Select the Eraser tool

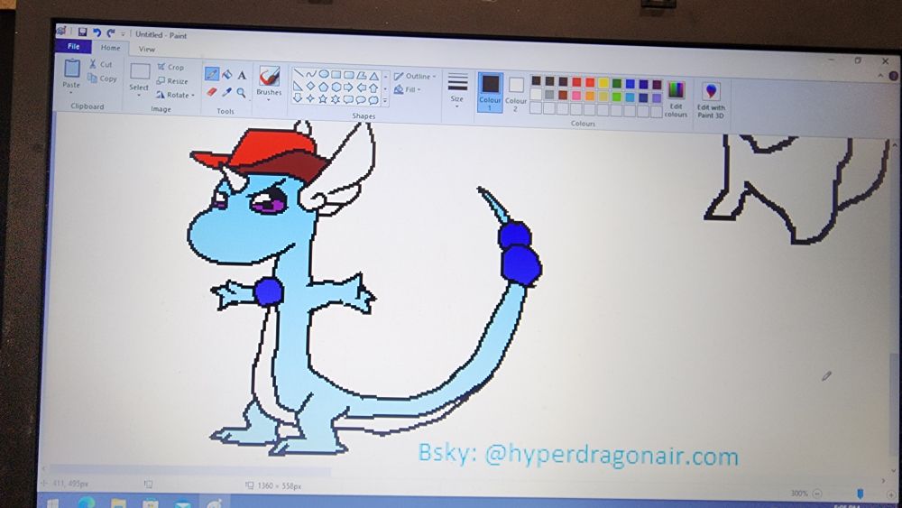[x=212, y=91]
